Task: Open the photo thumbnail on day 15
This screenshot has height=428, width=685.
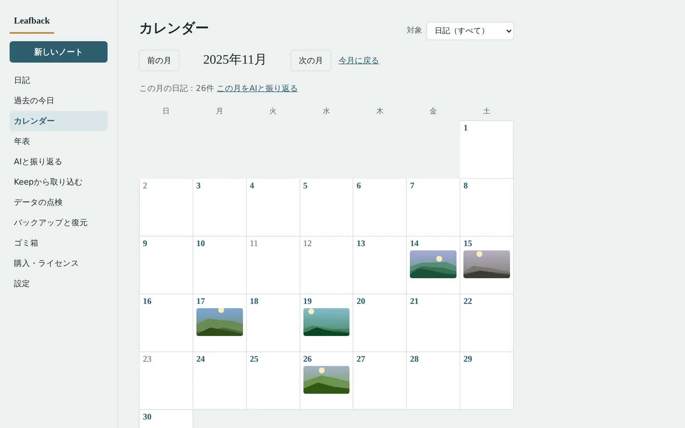Action: [486, 264]
